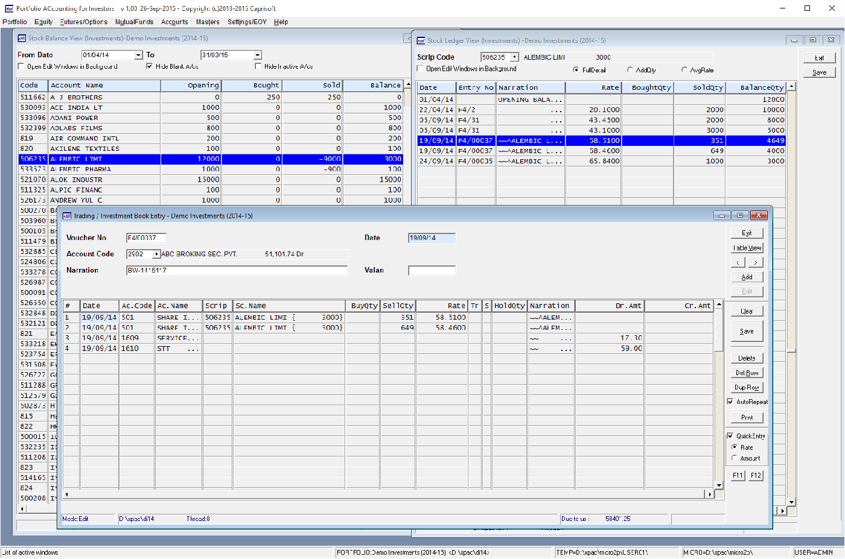Viewport: 845px width, 559px height.
Task: Toggle the QuickEntry checkbox
Action: click(730, 436)
